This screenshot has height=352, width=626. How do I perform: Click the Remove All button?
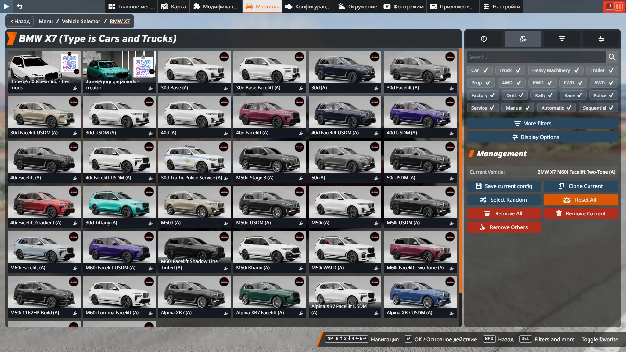tap(504, 214)
